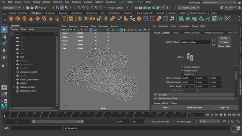Open the MASH menu
The height and width of the screenshot is (136, 242).
pos(121,2)
